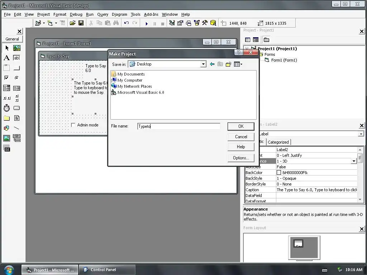The width and height of the screenshot is (367, 275).
Task: Open the Debug menu
Action: pos(76,14)
